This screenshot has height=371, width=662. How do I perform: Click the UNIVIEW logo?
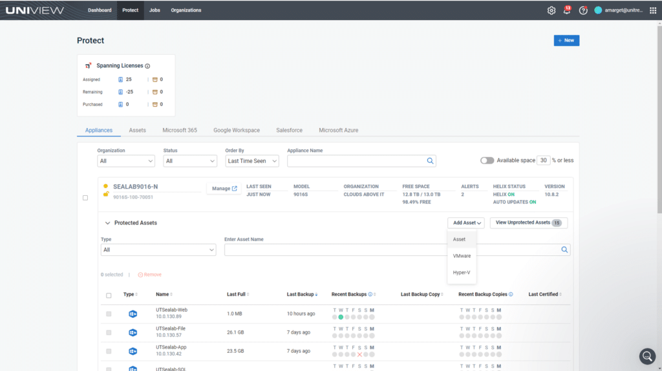coord(35,10)
